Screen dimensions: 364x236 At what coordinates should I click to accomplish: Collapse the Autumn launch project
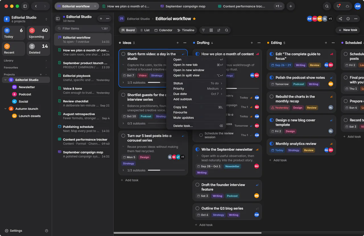pyautogui.click(x=5, y=109)
